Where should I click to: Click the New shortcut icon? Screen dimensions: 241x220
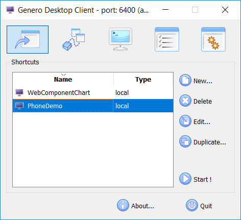(185, 80)
